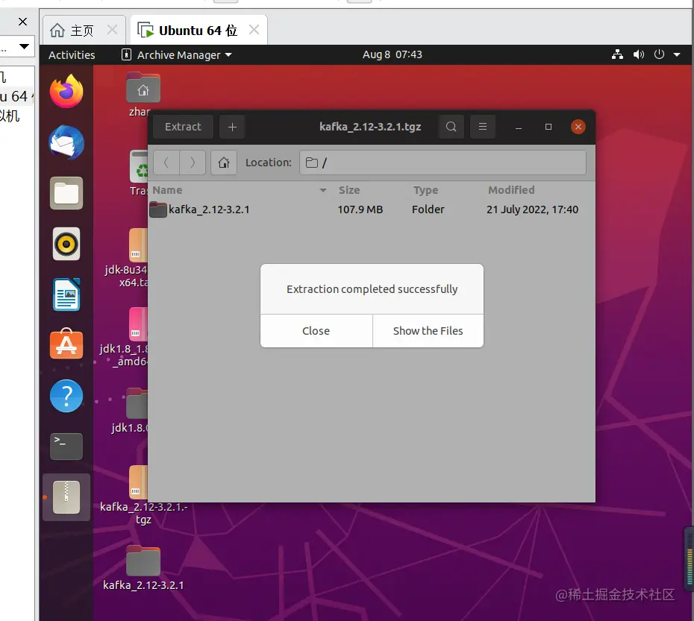Click the Location path field

[443, 163]
